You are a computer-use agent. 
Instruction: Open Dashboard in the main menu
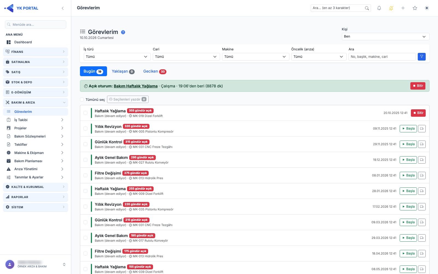click(36, 42)
